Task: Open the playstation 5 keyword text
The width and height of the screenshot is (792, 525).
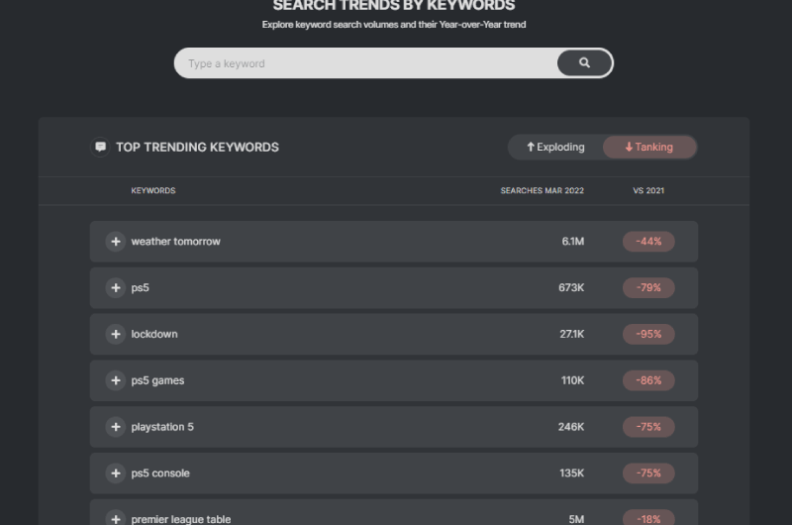Action: pyautogui.click(x=162, y=427)
